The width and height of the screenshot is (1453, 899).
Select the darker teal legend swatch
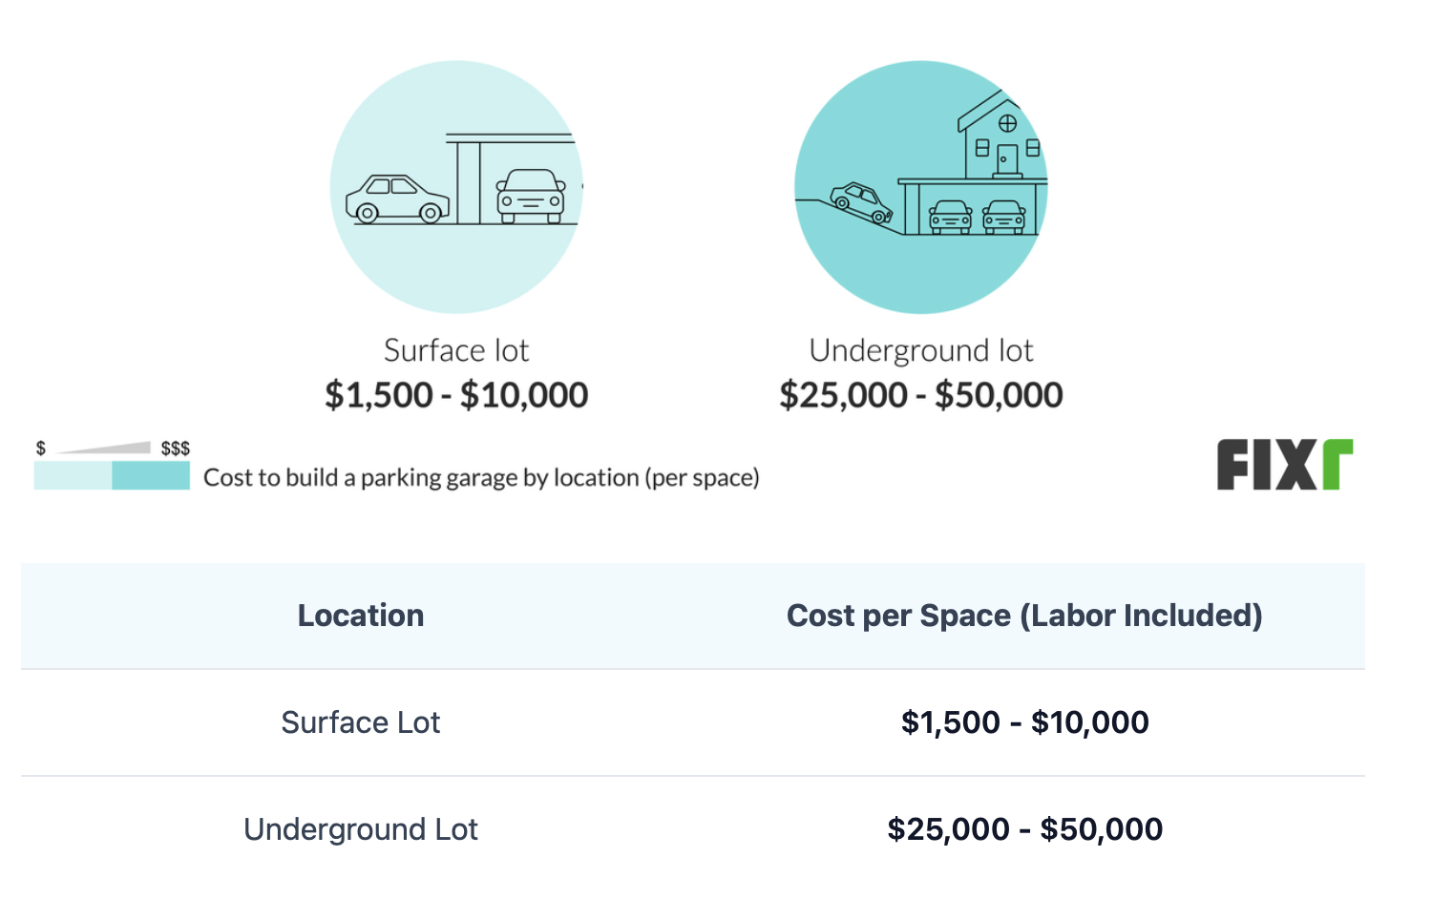tap(151, 475)
